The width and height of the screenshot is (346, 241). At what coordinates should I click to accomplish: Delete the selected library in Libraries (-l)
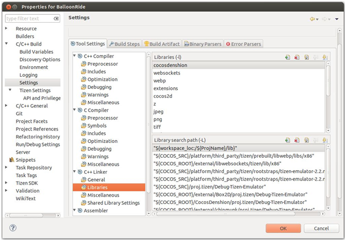click(x=297, y=58)
